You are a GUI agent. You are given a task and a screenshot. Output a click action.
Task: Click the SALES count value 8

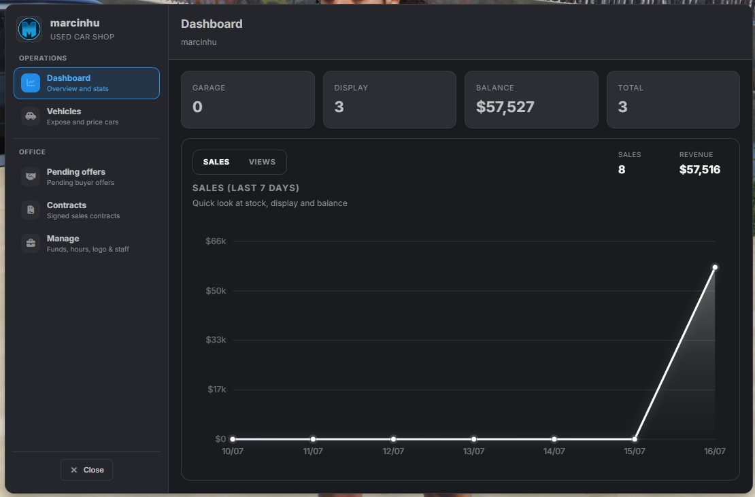(x=622, y=169)
